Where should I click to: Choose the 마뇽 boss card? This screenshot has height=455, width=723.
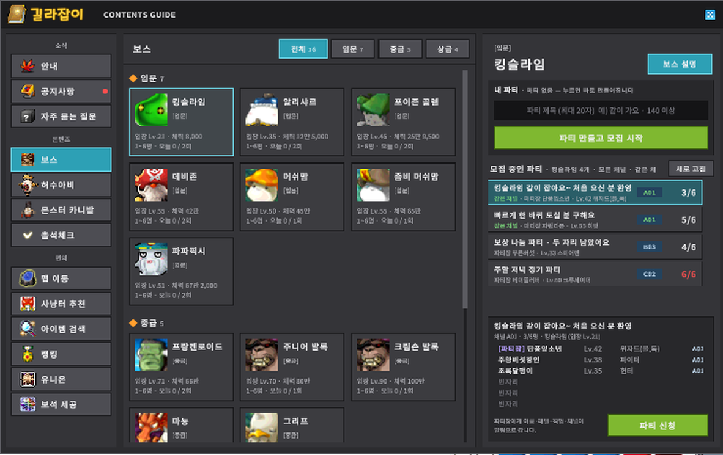pyautogui.click(x=181, y=425)
